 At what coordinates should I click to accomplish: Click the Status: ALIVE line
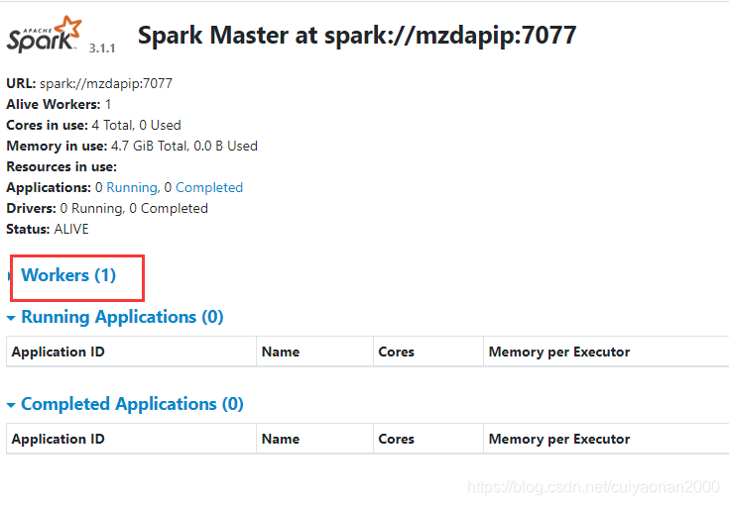point(48,230)
